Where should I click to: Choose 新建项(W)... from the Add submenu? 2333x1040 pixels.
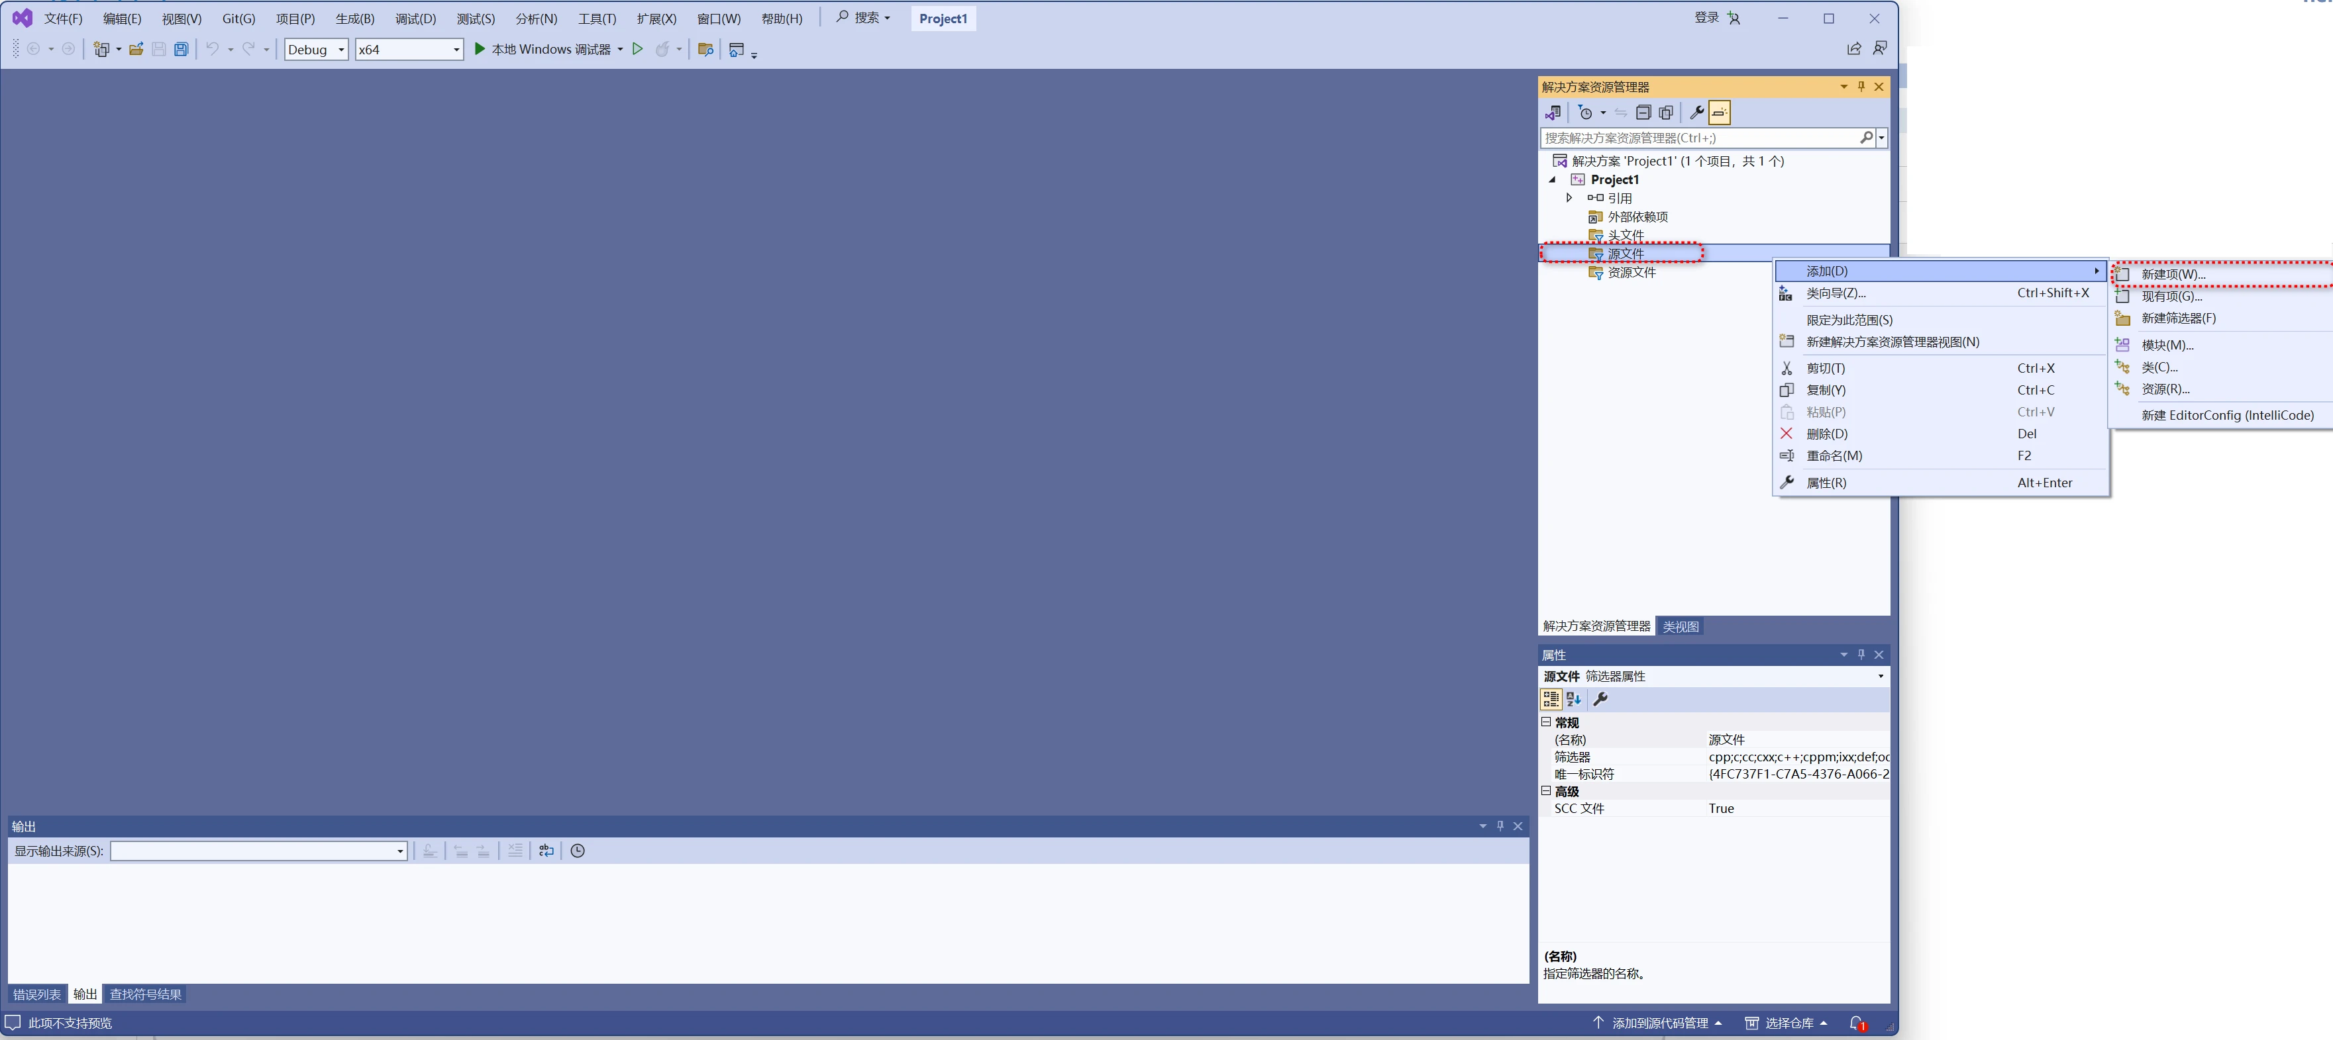pos(2173,274)
